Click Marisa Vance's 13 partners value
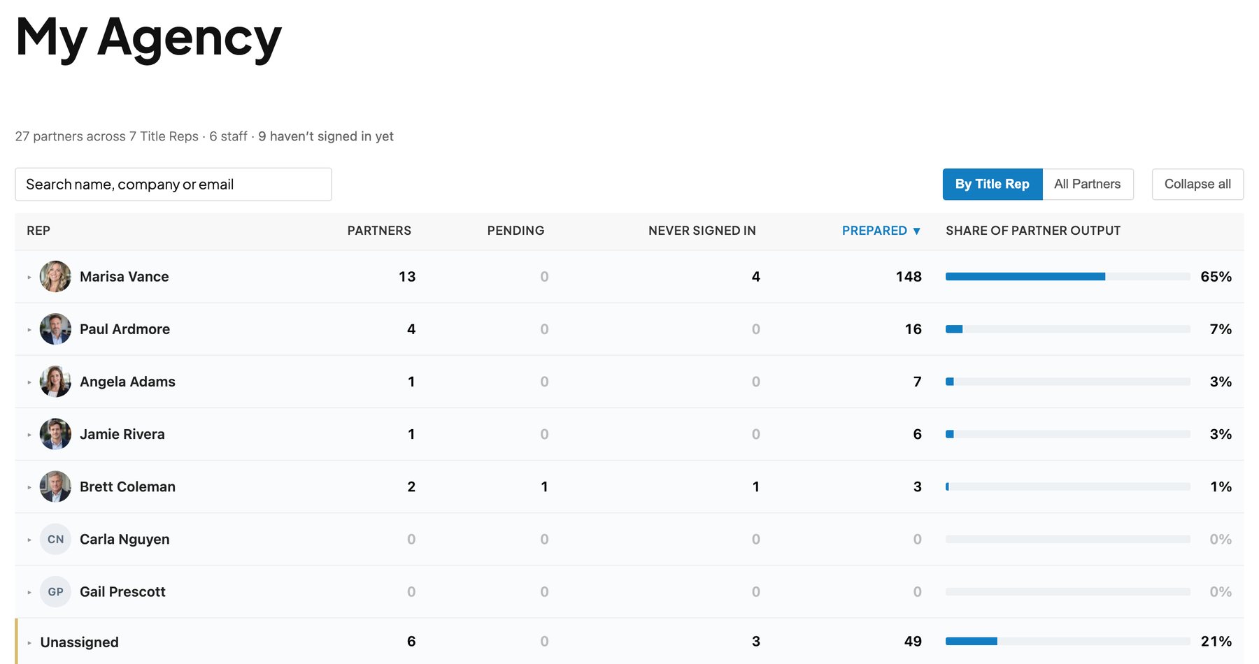Screen dimensions: 1259x664 (x=407, y=277)
